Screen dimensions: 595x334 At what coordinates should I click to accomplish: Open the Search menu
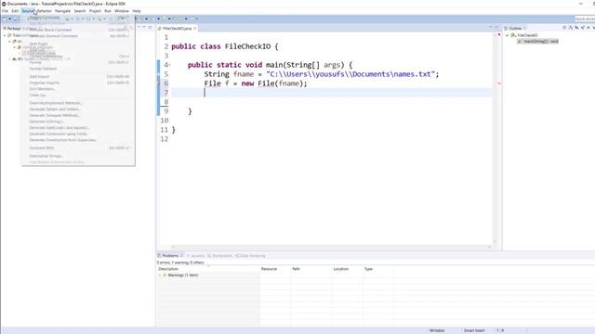click(x=80, y=11)
